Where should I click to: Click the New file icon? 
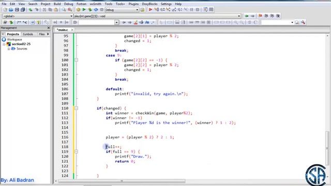(5, 10)
